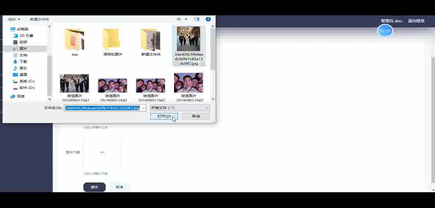Open the blue help icon
Viewport: 435px width, 208px height.
pos(208,19)
